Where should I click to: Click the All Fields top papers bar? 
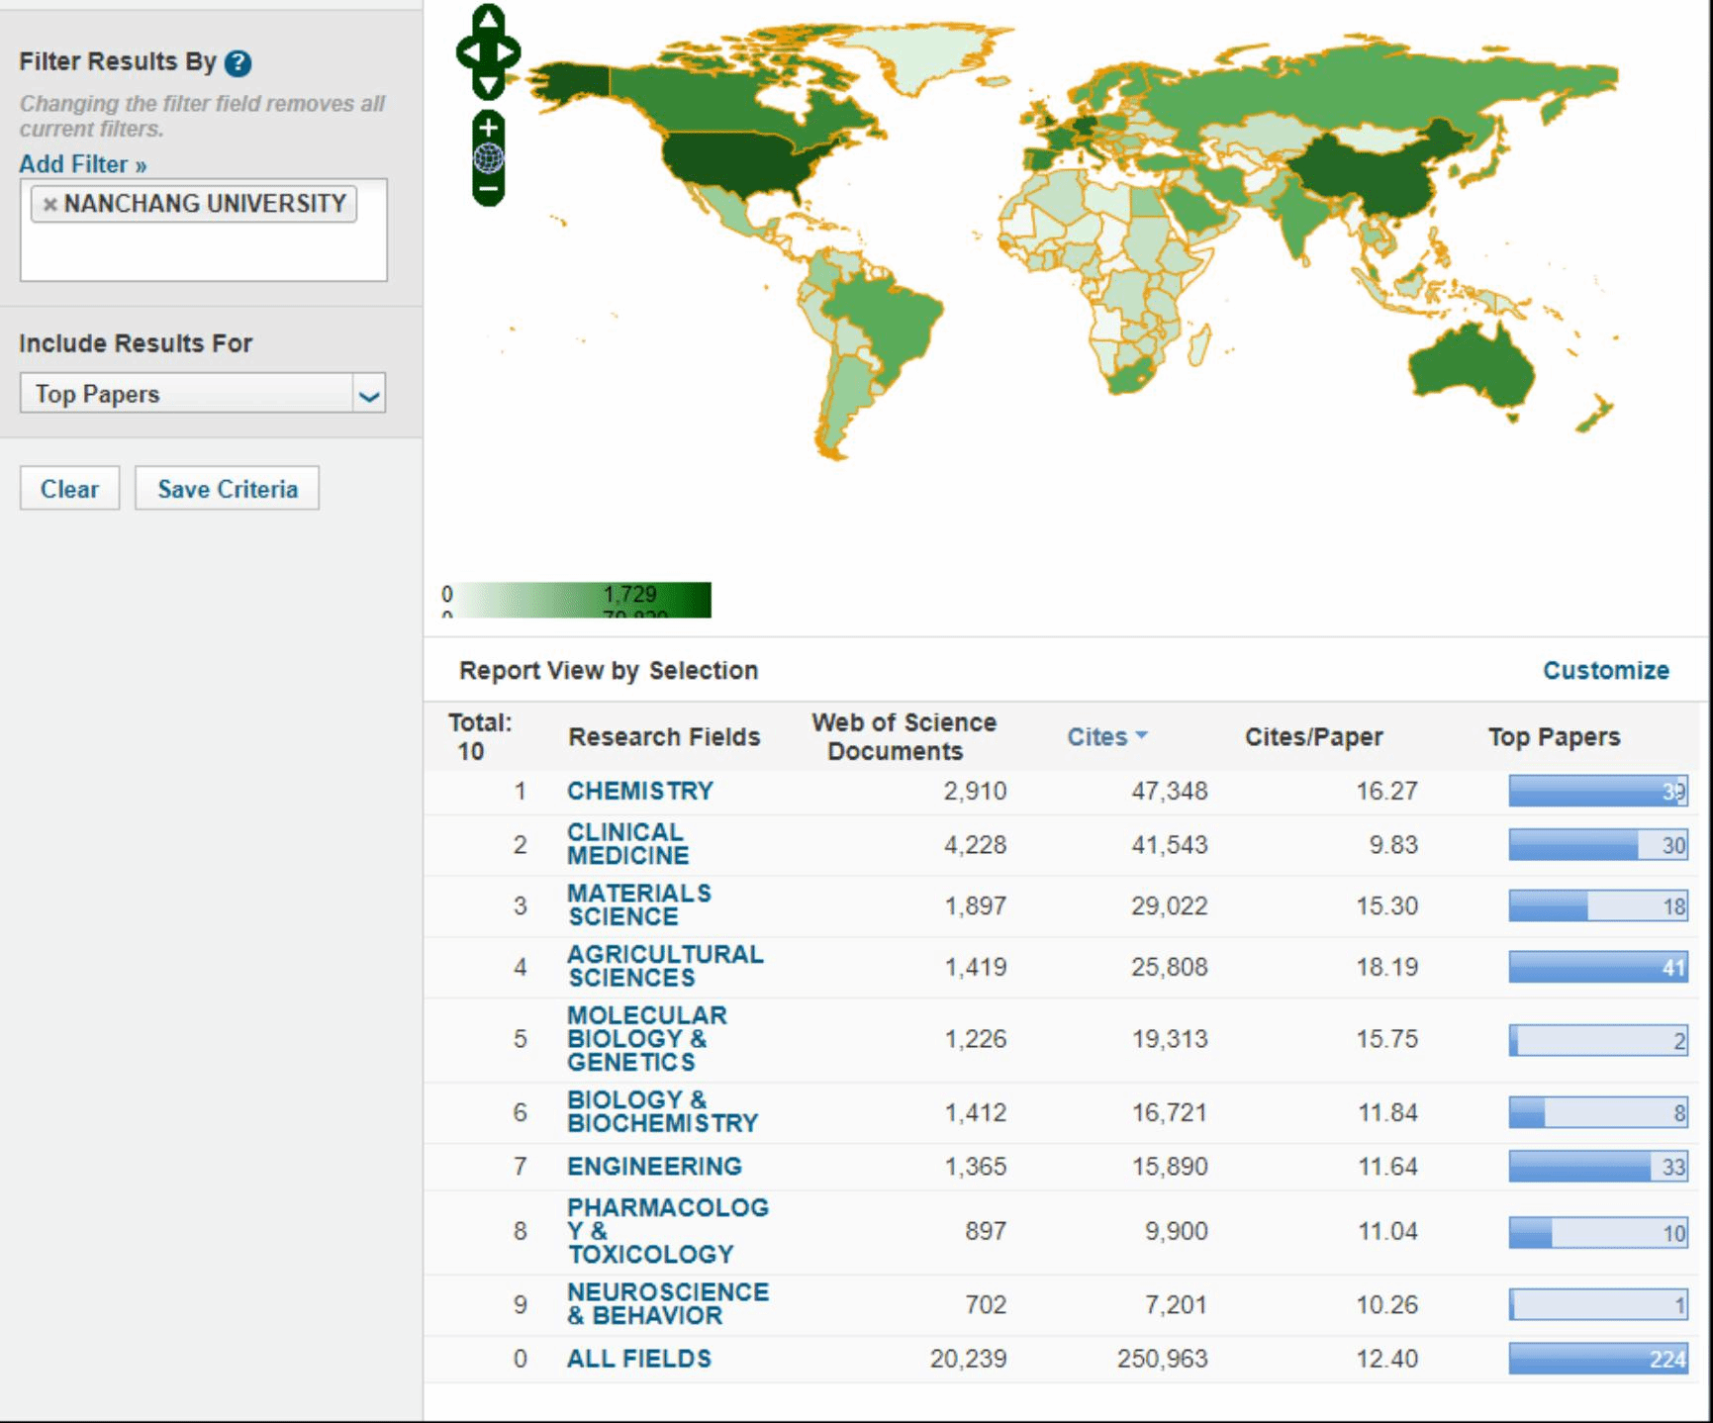1597,1359
